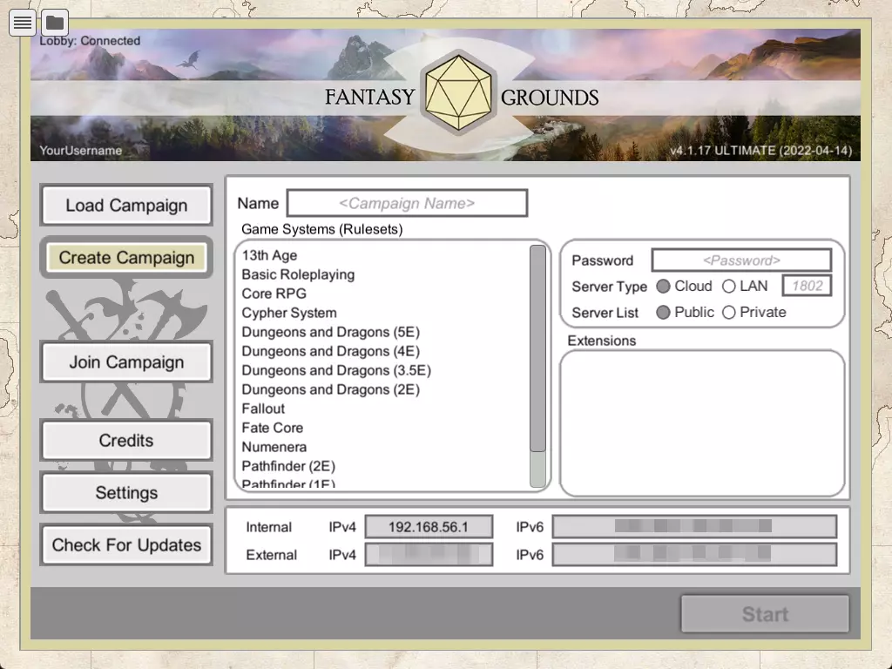Select the Numenera ruleset
The width and height of the screenshot is (892, 669).
pyautogui.click(x=274, y=447)
